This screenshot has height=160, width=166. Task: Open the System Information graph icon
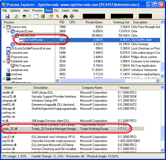(x=24, y=16)
